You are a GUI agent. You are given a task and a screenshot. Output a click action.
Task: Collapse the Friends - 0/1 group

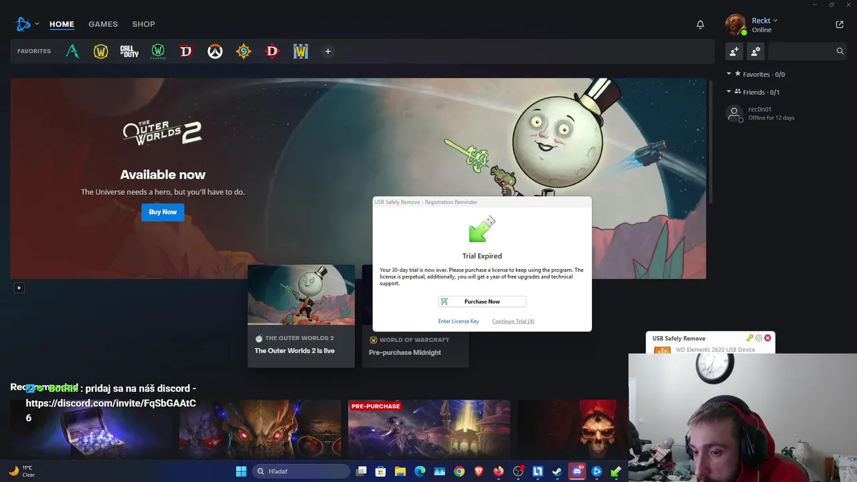point(729,92)
